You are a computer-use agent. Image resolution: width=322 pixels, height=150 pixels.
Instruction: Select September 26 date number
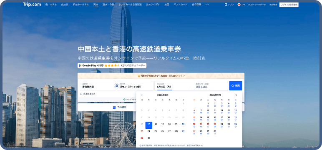point(236,124)
